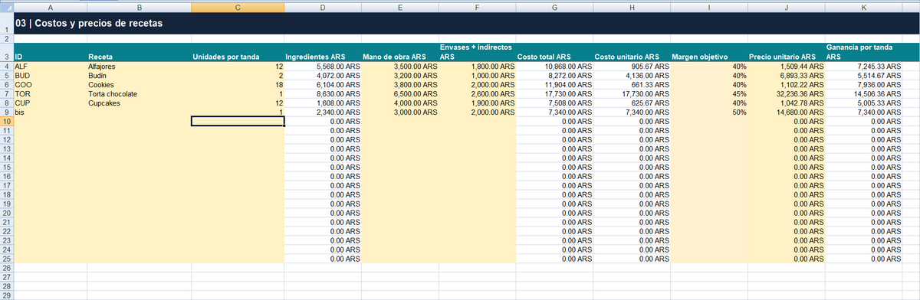Select total cost cell '10,868.00 ARS'

(555, 67)
